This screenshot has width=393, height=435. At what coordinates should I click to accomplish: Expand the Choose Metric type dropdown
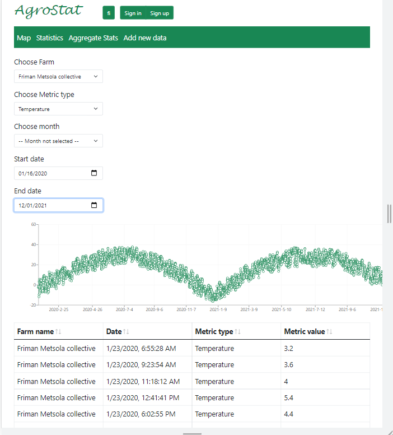[58, 109]
